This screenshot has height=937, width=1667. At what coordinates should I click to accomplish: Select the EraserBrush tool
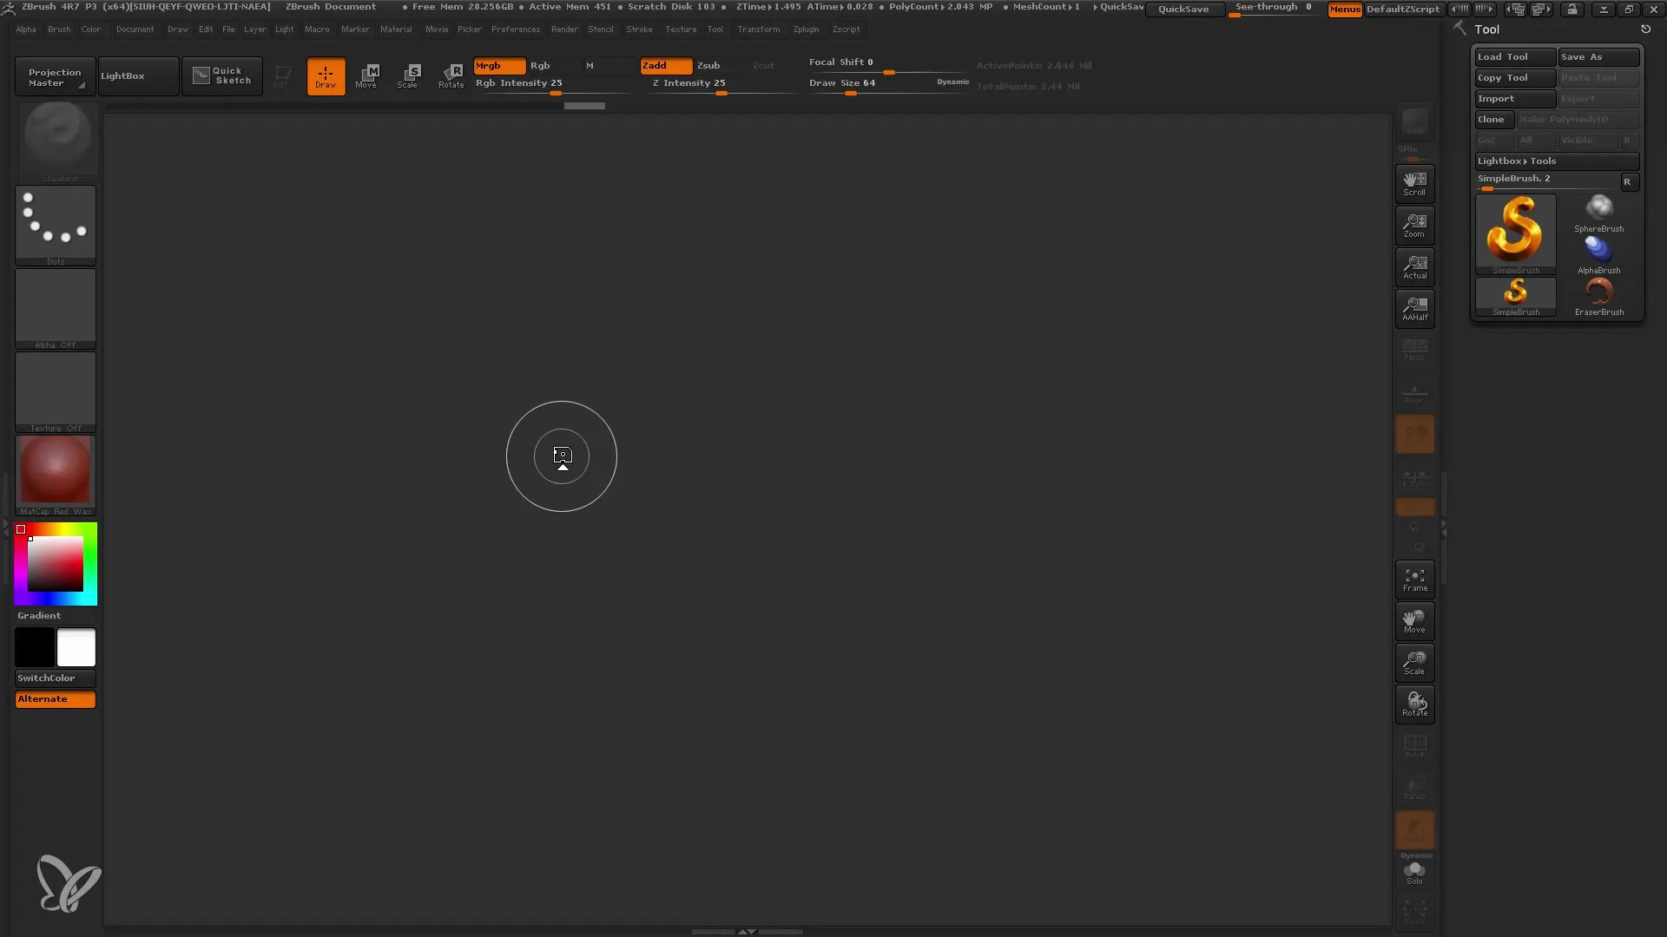1598,295
